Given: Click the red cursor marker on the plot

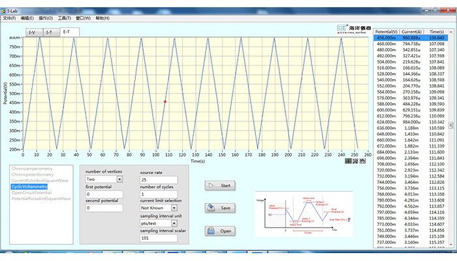Looking at the screenshot, I should 165,101.
